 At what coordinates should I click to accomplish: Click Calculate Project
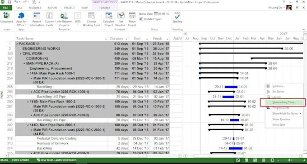[x=108, y=19]
